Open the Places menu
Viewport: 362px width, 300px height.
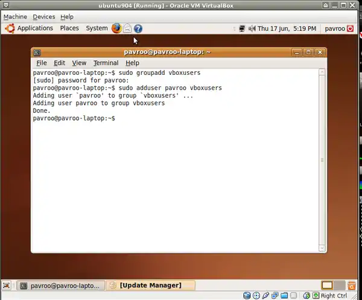69,28
